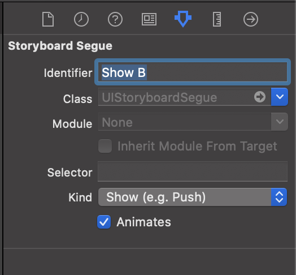Viewport: 296px width, 275px height.
Task: Open the Kind popup menu
Action: click(193, 197)
